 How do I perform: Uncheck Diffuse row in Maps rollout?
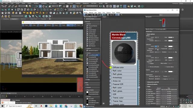(x=147, y=89)
